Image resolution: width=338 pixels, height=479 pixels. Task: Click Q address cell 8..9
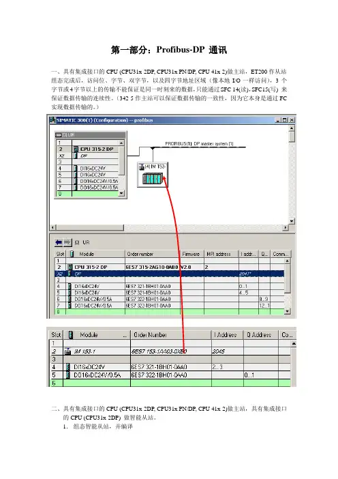[264, 299]
